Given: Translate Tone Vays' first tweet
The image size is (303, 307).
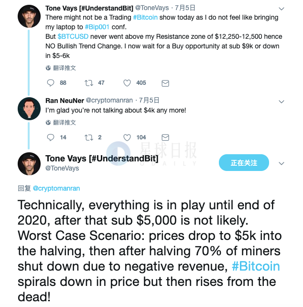Looking at the screenshot, I should [61, 68].
